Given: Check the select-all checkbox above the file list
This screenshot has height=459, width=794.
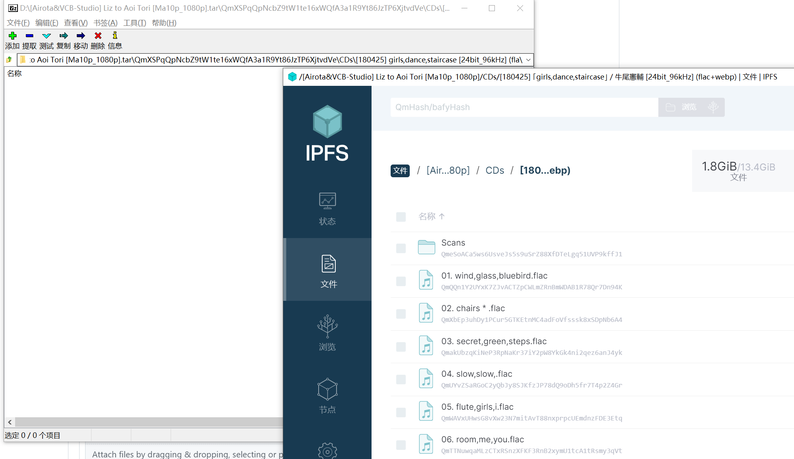Looking at the screenshot, I should (x=401, y=217).
